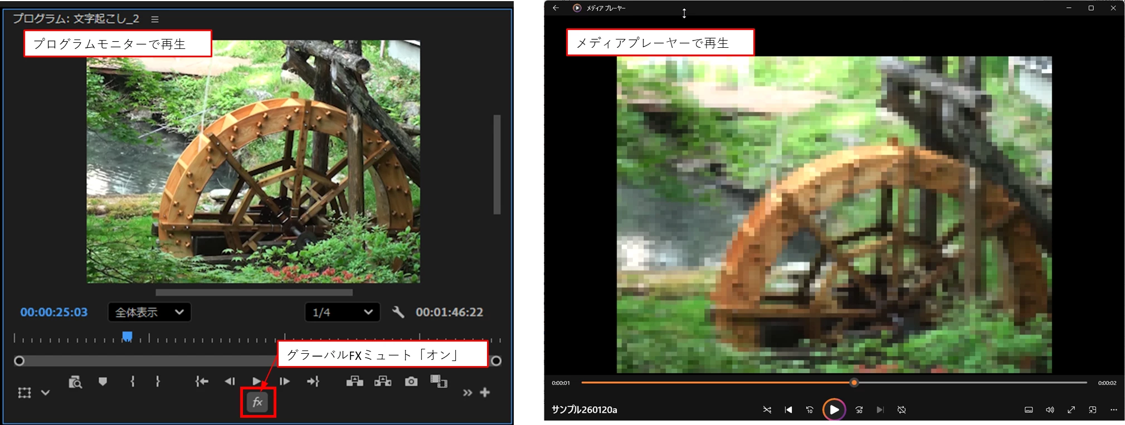The image size is (1125, 425).
Task: Click the dashed rectangle selection icon
Action: coord(24,393)
